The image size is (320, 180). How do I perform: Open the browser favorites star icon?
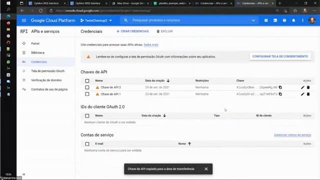coord(295,10)
